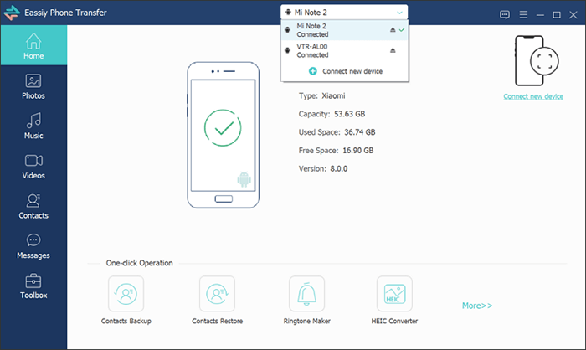Eject the VTR-AL00 device
586x350 pixels.
click(x=392, y=51)
